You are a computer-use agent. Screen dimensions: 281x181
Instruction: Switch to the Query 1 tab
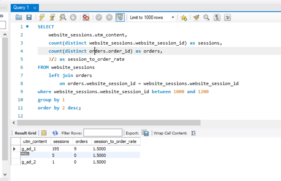[x=21, y=7]
